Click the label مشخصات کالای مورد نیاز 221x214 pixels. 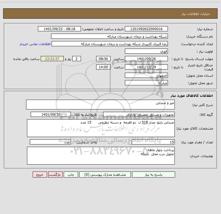pyautogui.click(x=195, y=128)
